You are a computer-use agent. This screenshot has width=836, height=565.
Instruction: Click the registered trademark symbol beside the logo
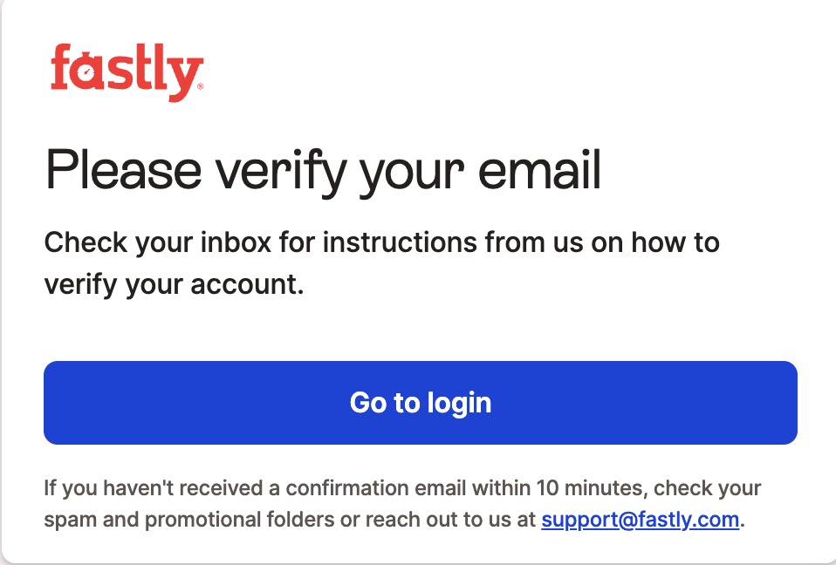tap(201, 87)
